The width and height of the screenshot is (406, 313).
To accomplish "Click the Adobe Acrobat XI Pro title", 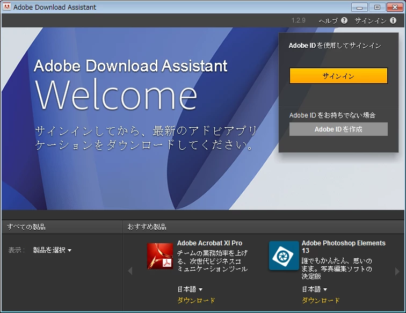I will click(x=210, y=243).
